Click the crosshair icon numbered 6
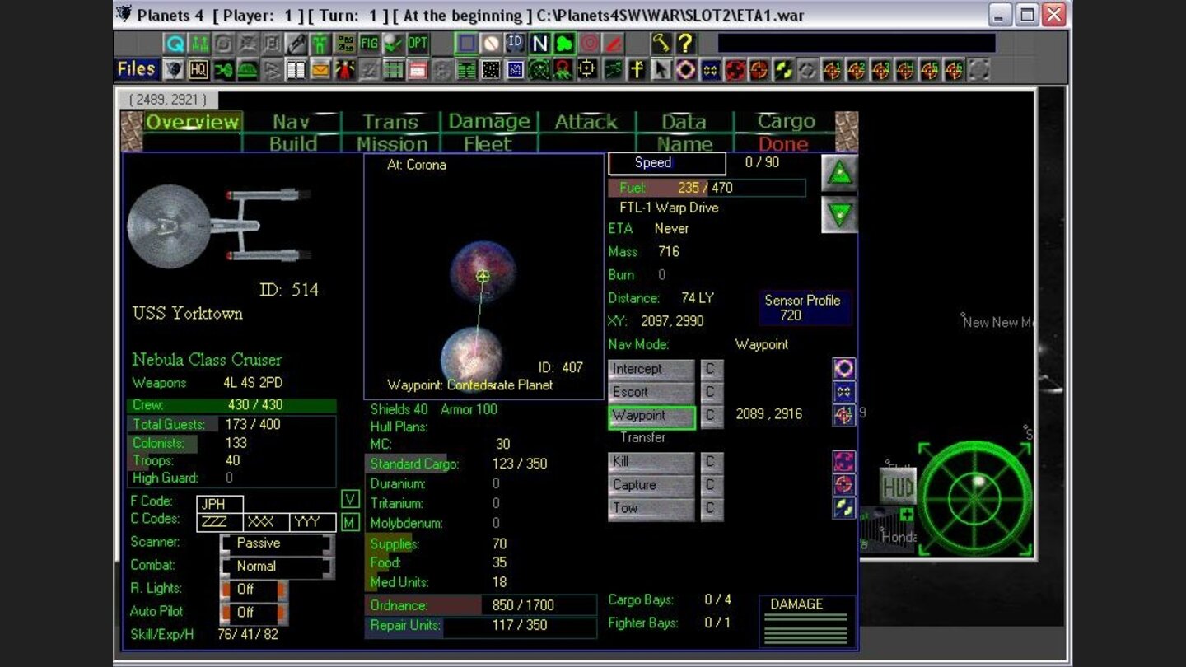The width and height of the screenshot is (1186, 667). click(954, 69)
